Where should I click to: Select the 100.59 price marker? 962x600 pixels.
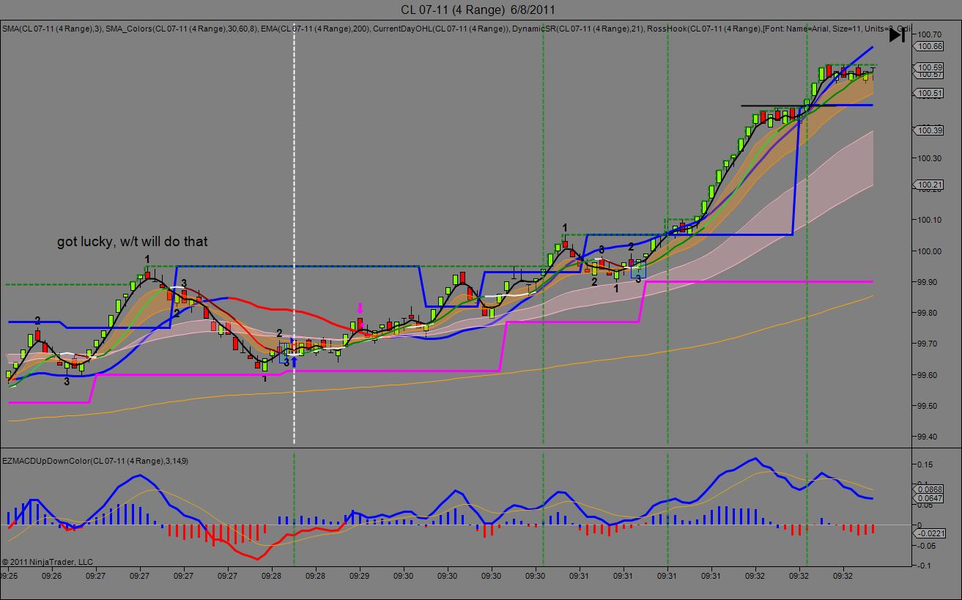point(929,67)
